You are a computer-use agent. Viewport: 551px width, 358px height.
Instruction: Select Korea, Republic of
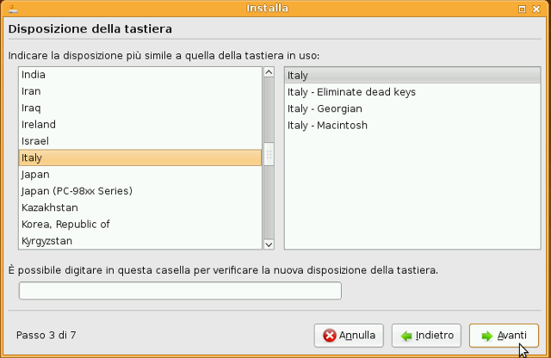[x=139, y=224]
